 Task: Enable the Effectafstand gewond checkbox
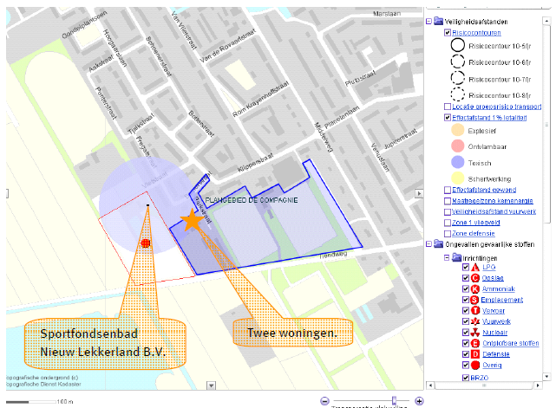448,190
